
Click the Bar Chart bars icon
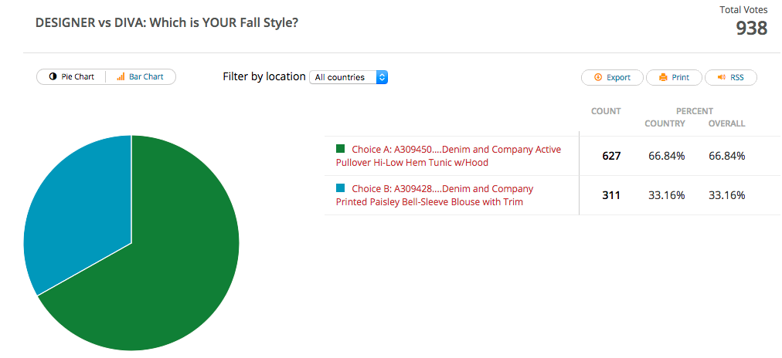(121, 77)
